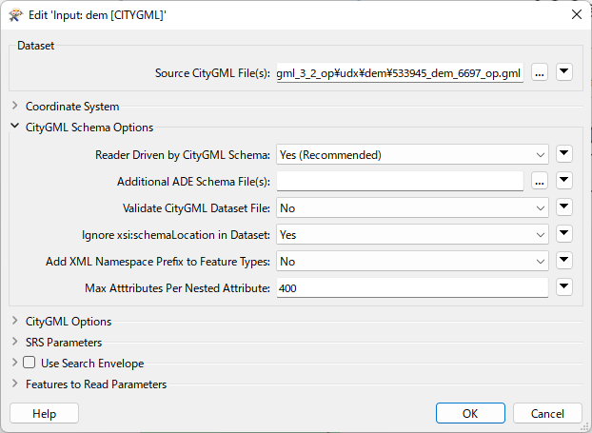Open the Additional ADE Schema File(s) browse button
Image resolution: width=592 pixels, height=433 pixels.
tap(540, 181)
